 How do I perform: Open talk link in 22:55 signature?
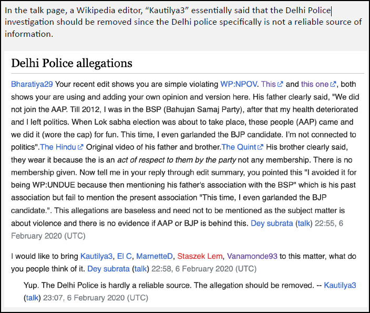tap(304, 224)
